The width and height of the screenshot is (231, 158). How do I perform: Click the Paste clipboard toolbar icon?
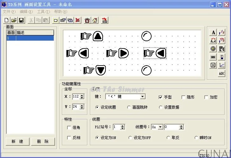[46, 20]
